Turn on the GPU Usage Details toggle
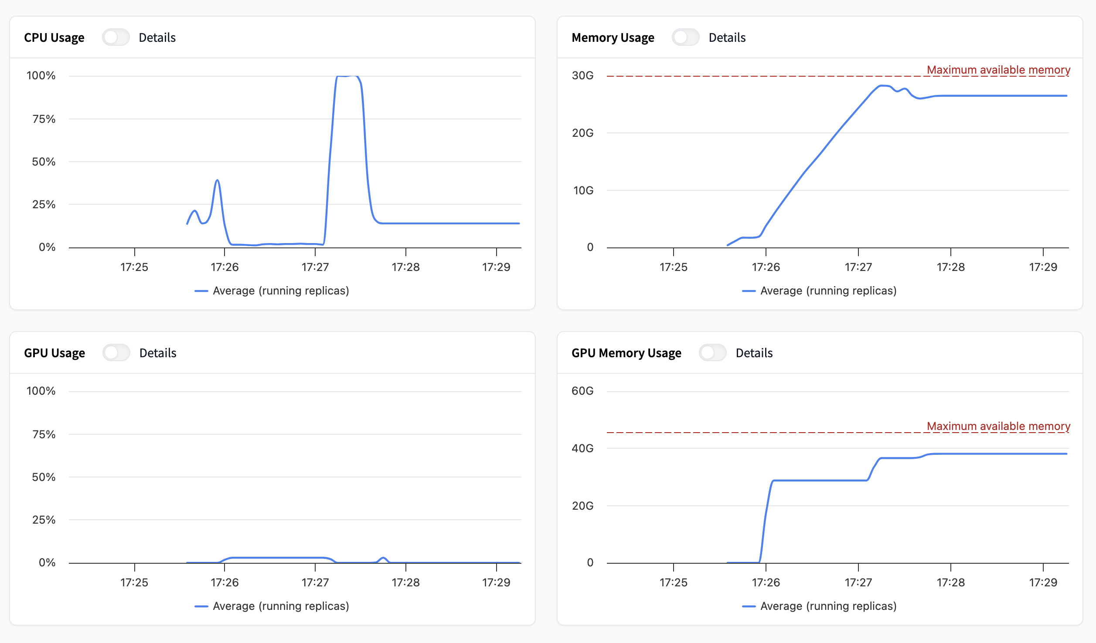The image size is (1096, 643). tap(116, 353)
